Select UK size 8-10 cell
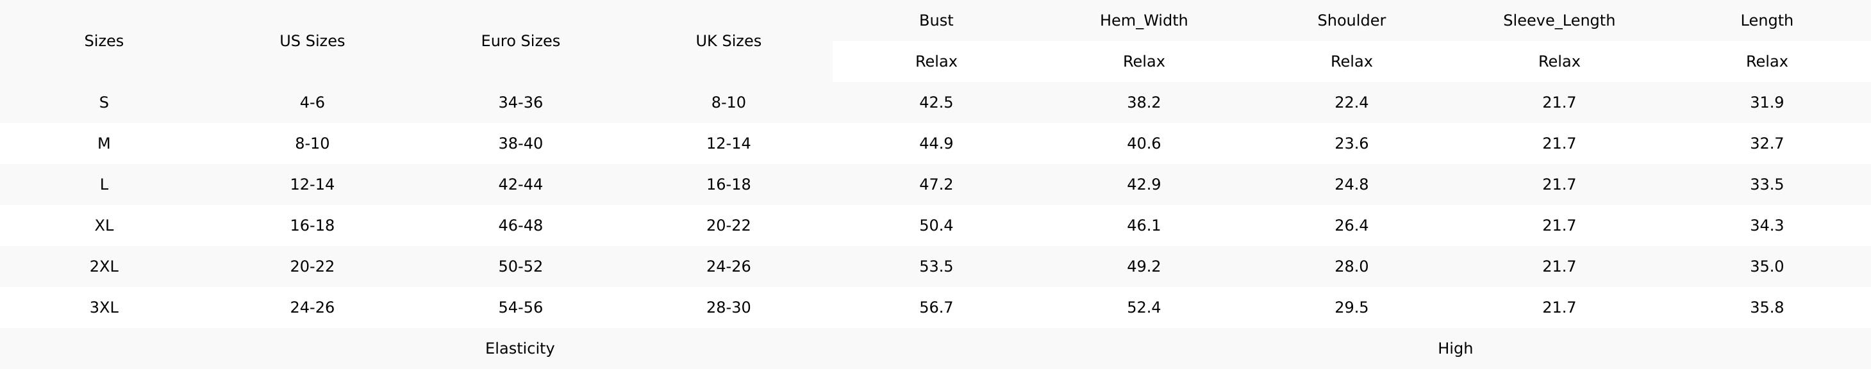1871x369 pixels. tap(728, 102)
